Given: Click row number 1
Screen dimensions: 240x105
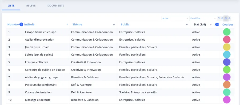Looking at the screenshot, I should (x=9, y=32).
